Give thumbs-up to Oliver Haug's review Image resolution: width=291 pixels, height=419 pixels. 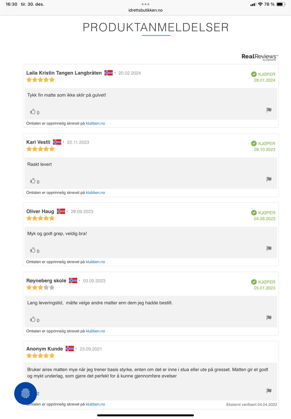(33, 250)
